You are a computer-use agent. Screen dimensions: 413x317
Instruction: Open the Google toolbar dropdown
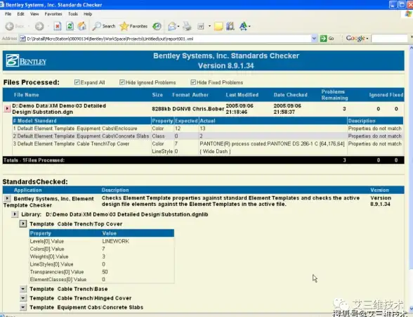(367, 39)
